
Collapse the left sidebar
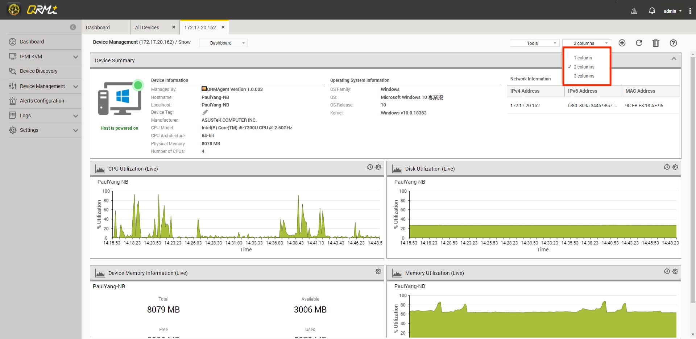[73, 27]
